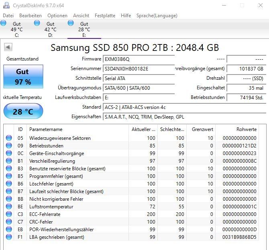Click the Eigenschaften field with S.M.A.R.T.
Screen dimensions: 269x250
point(184,117)
